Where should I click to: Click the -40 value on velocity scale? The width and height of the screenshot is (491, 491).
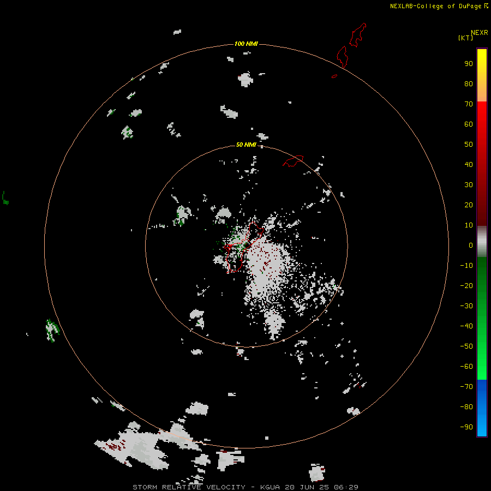pos(466,326)
